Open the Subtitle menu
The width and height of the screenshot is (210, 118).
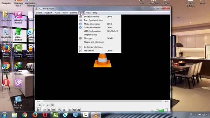coord(73,13)
